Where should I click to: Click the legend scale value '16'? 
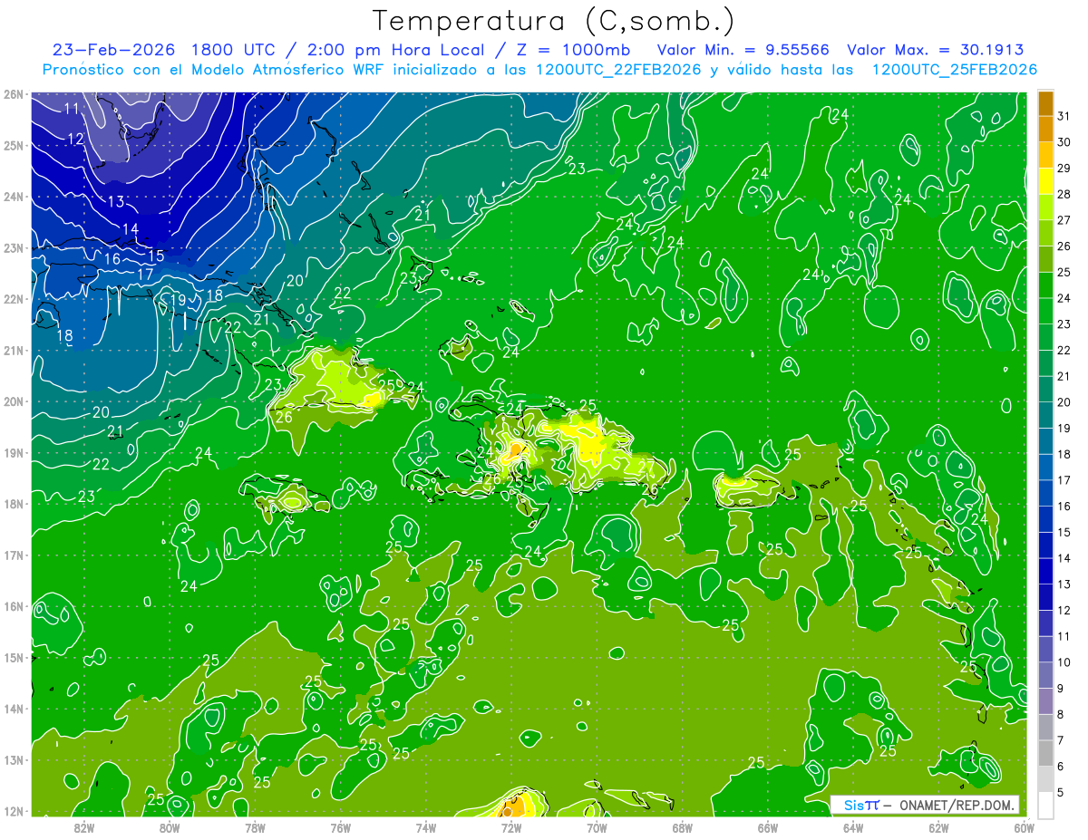[1064, 507]
